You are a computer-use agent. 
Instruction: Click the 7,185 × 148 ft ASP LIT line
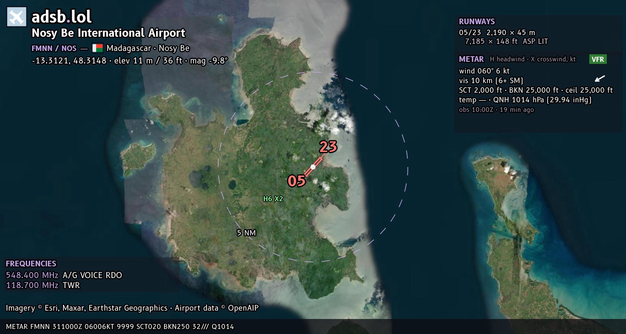click(x=506, y=41)
